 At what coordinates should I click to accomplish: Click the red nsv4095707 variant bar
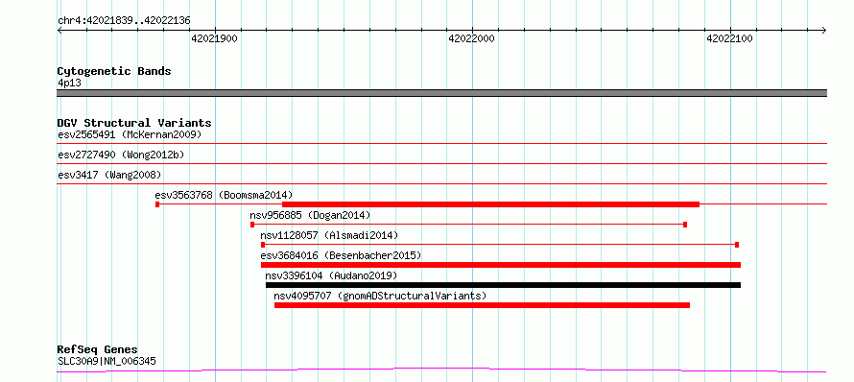(x=482, y=305)
